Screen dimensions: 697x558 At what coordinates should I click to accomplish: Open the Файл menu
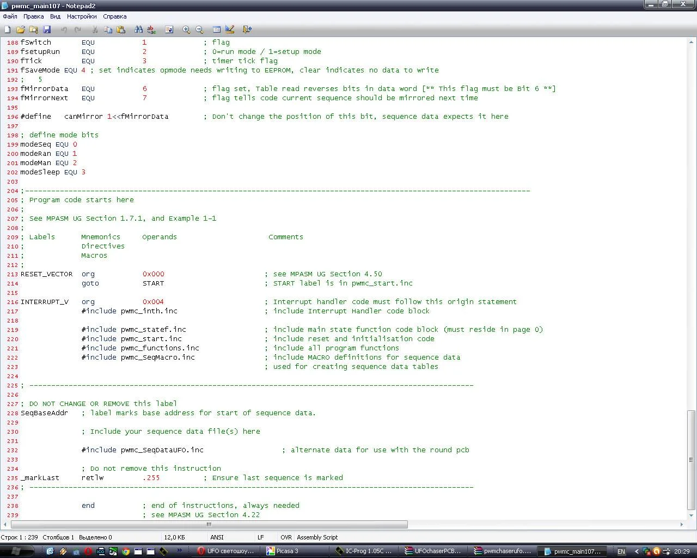(x=10, y=16)
